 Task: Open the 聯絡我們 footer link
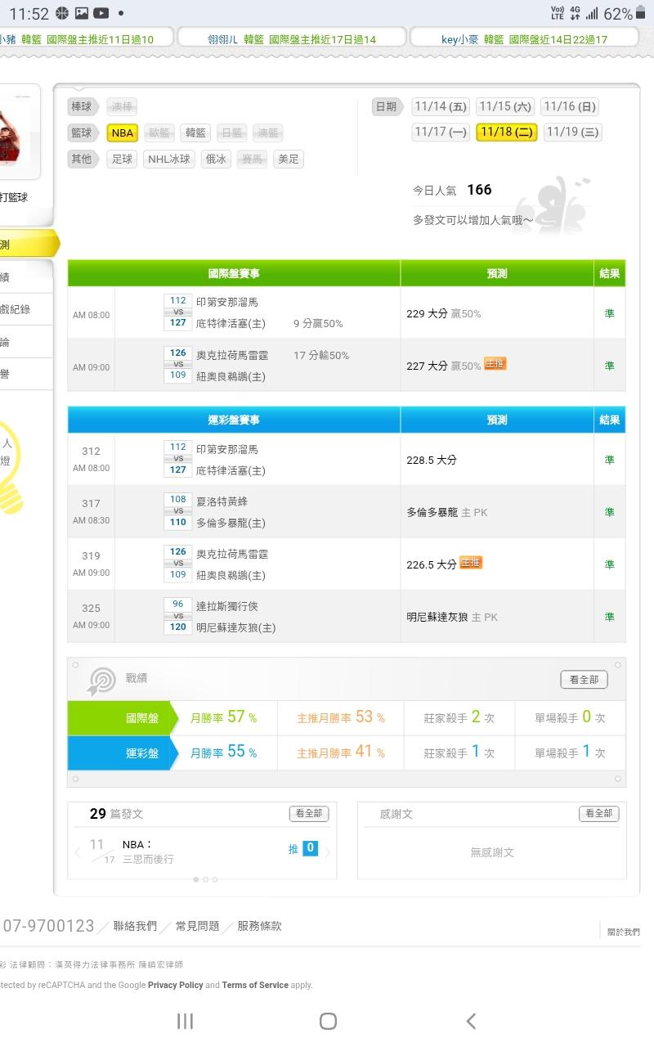[135, 926]
